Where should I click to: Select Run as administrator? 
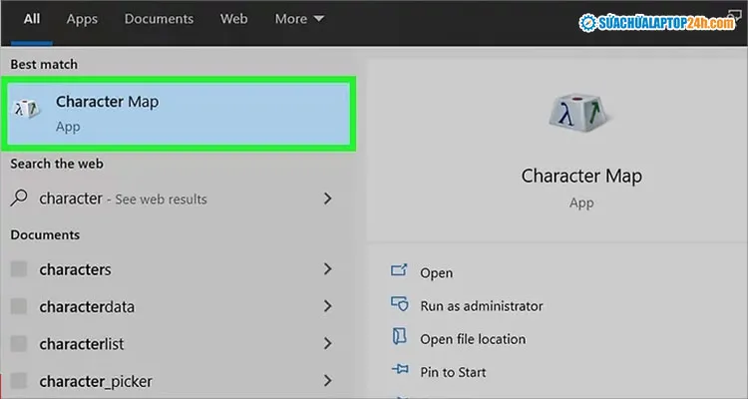[x=481, y=306]
